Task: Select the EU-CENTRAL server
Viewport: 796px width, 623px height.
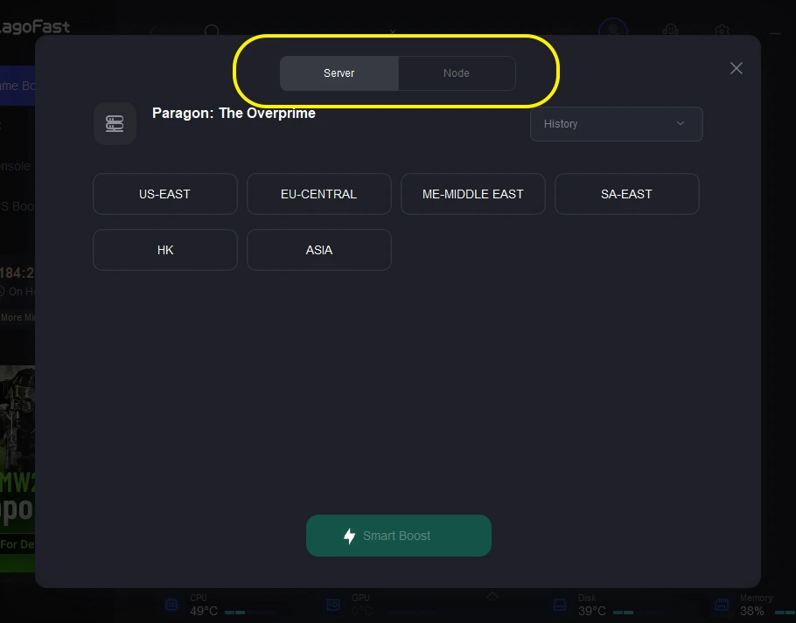Action: tap(318, 194)
